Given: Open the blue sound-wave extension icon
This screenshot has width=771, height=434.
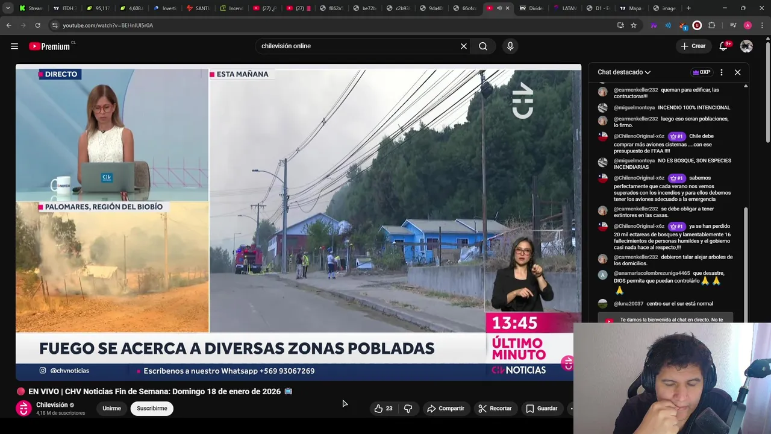Looking at the screenshot, I should pos(668,25).
